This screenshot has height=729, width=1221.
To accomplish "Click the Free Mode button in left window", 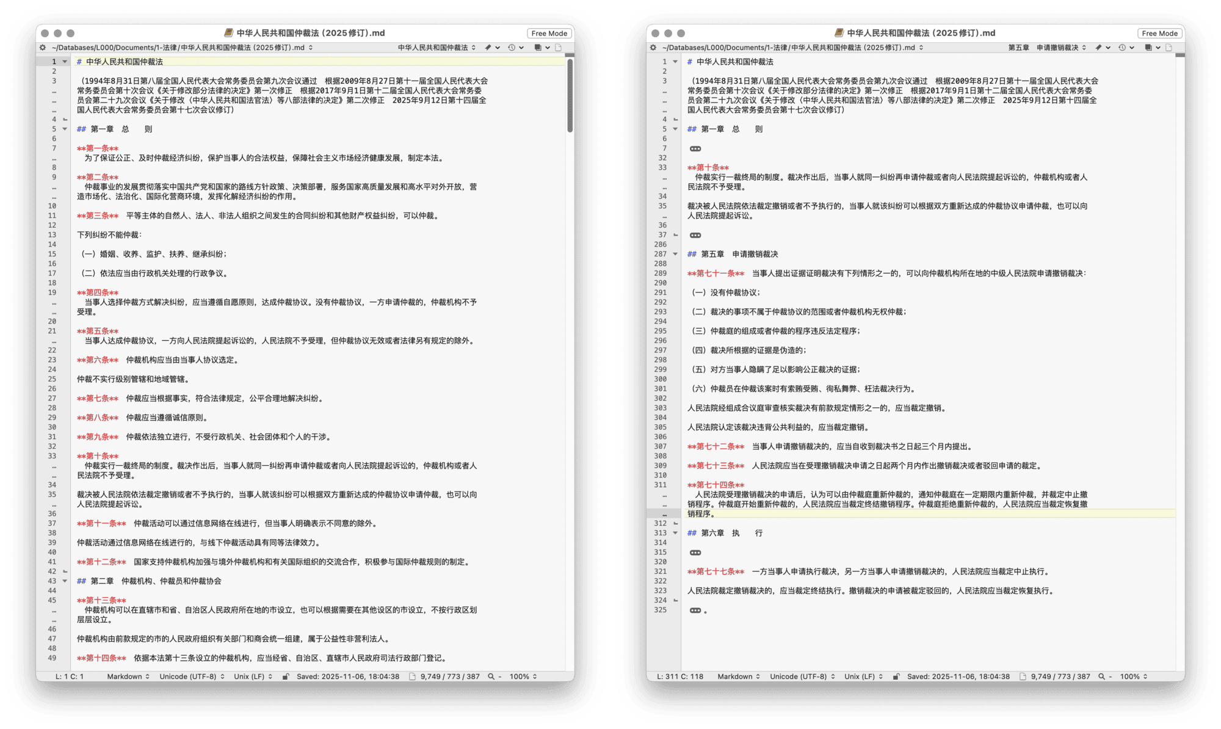I will click(549, 34).
